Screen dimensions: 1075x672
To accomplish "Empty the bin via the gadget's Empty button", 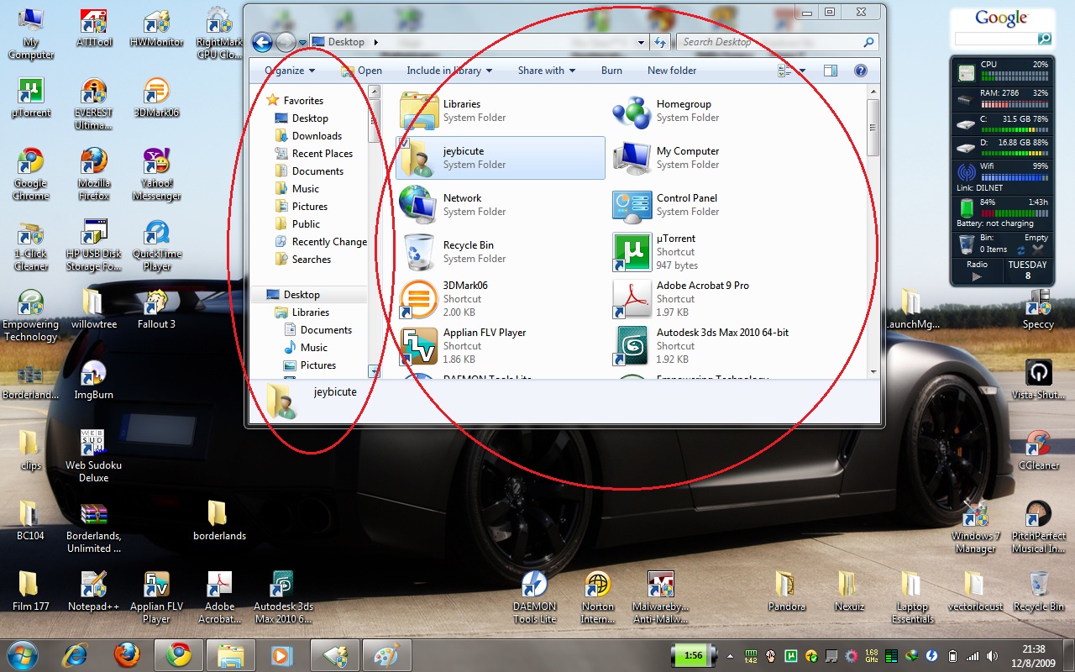I will point(1036,238).
